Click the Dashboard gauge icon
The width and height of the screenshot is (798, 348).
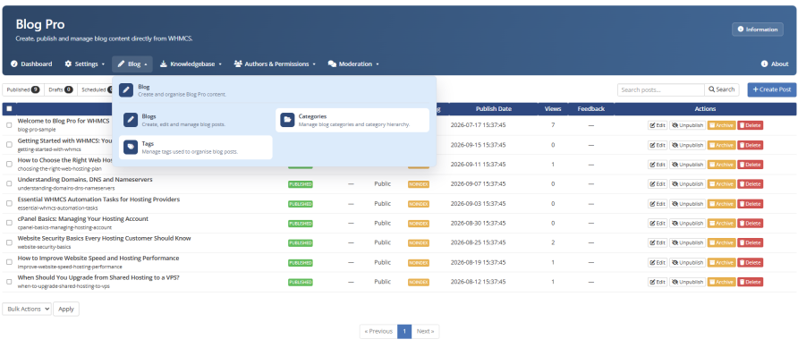14,64
